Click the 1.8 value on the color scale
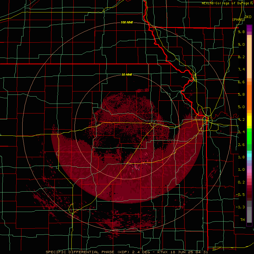The image size is (254, 254). click(241, 157)
